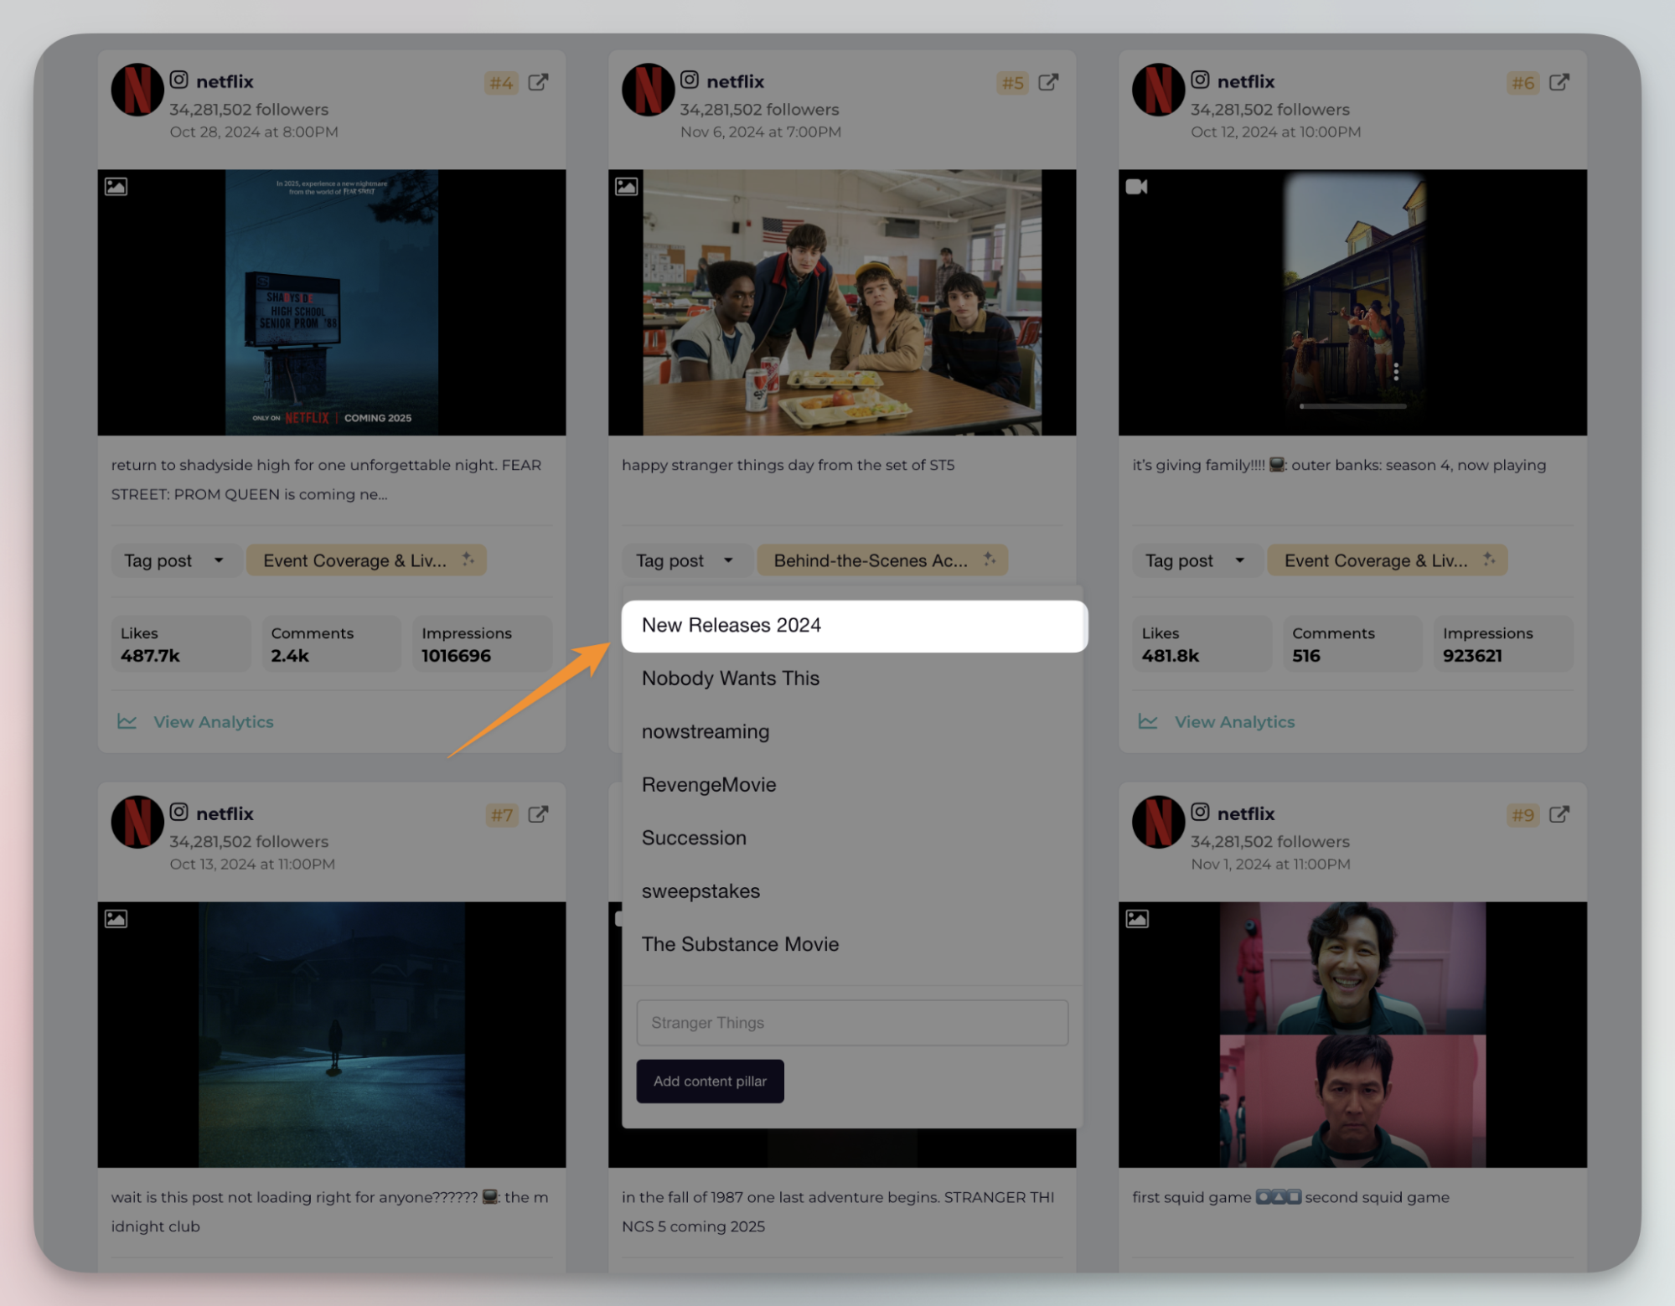The height and width of the screenshot is (1306, 1675).
Task: Click sparkle AI icon on Behind-the-Scenes tag
Action: [990, 559]
